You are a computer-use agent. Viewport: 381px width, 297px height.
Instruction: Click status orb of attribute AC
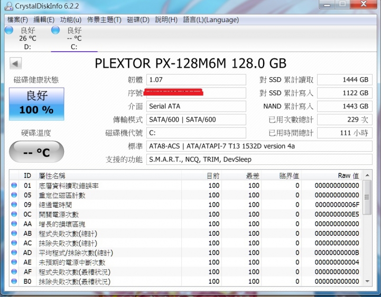tap(14, 243)
